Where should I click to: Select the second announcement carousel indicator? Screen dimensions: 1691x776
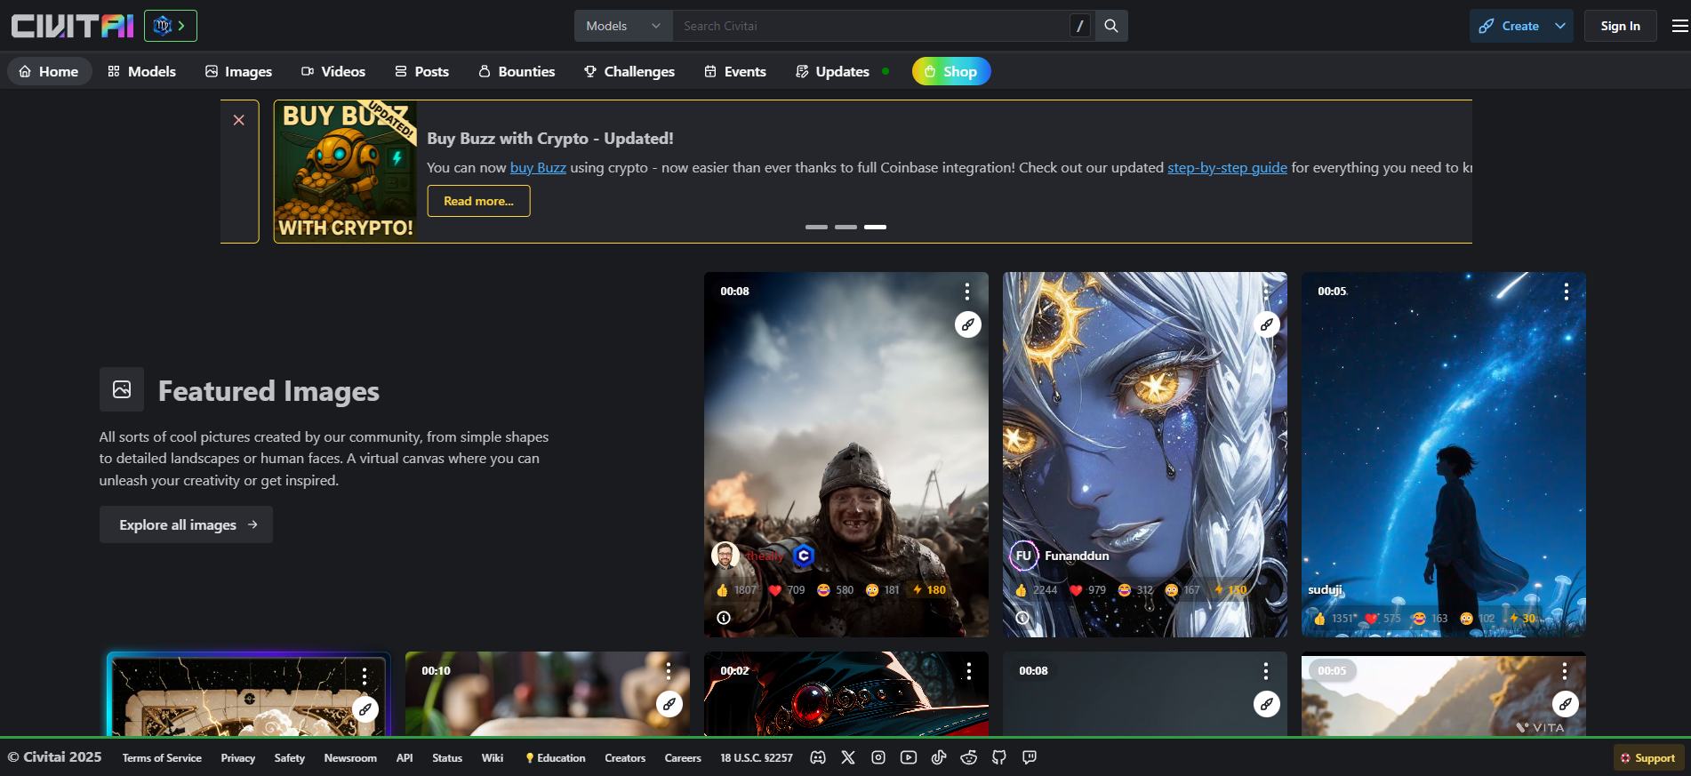point(845,228)
